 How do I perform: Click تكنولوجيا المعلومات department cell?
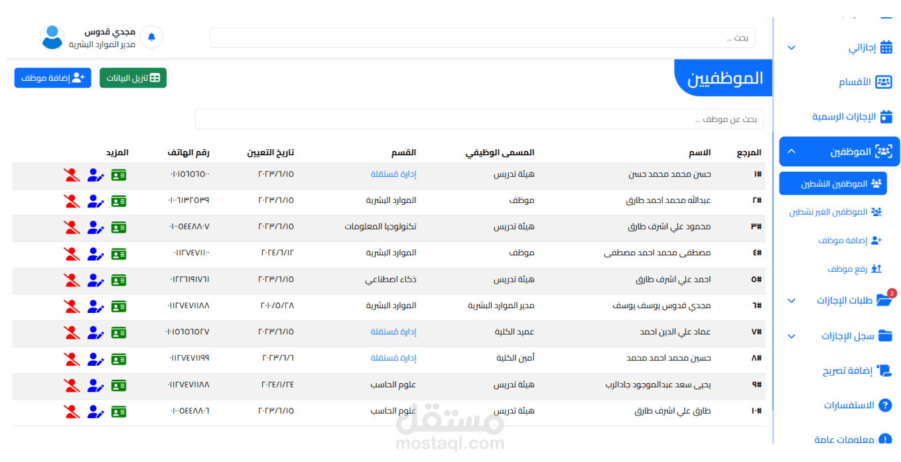380,227
